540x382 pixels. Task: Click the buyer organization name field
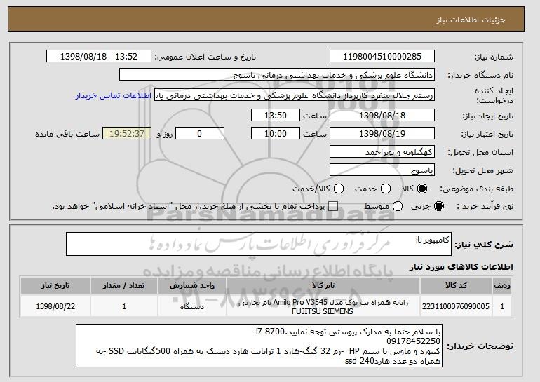pos(277,75)
